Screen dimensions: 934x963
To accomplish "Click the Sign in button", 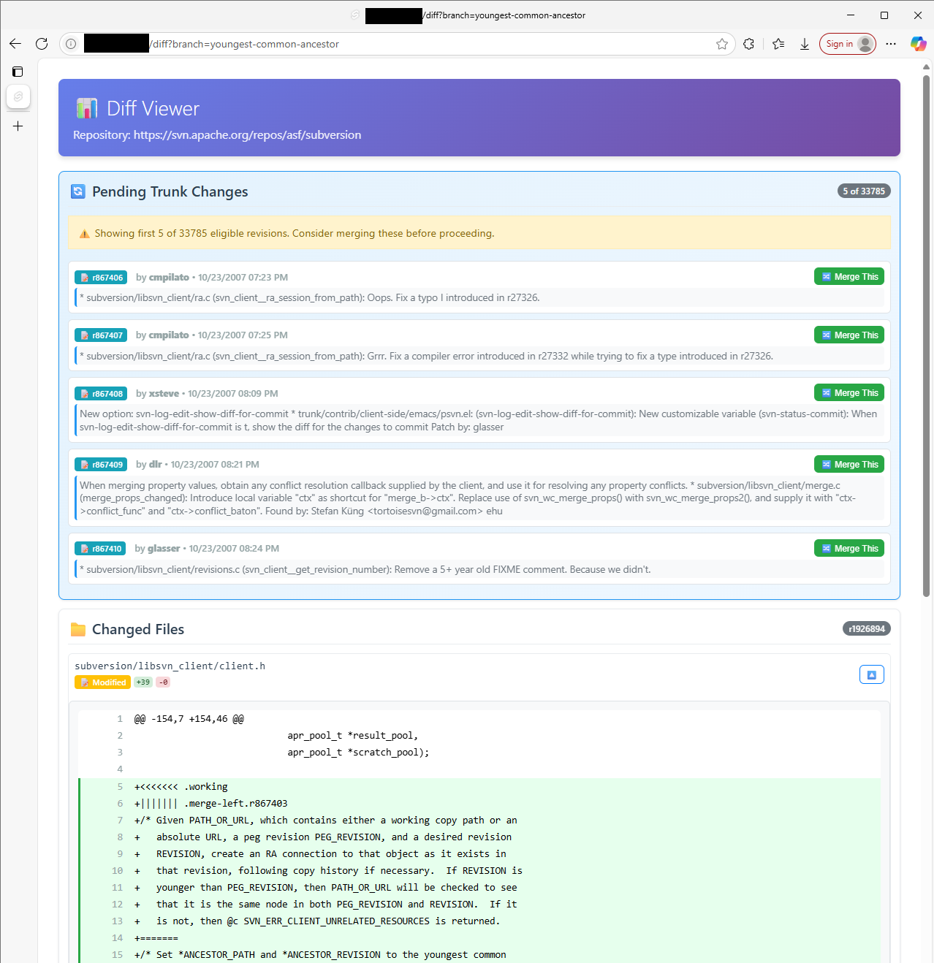I will tap(846, 44).
